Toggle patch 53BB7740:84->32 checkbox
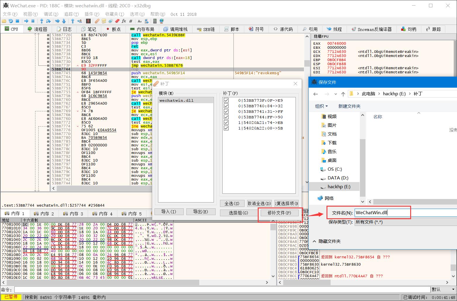457x301 pixels. coord(226,106)
